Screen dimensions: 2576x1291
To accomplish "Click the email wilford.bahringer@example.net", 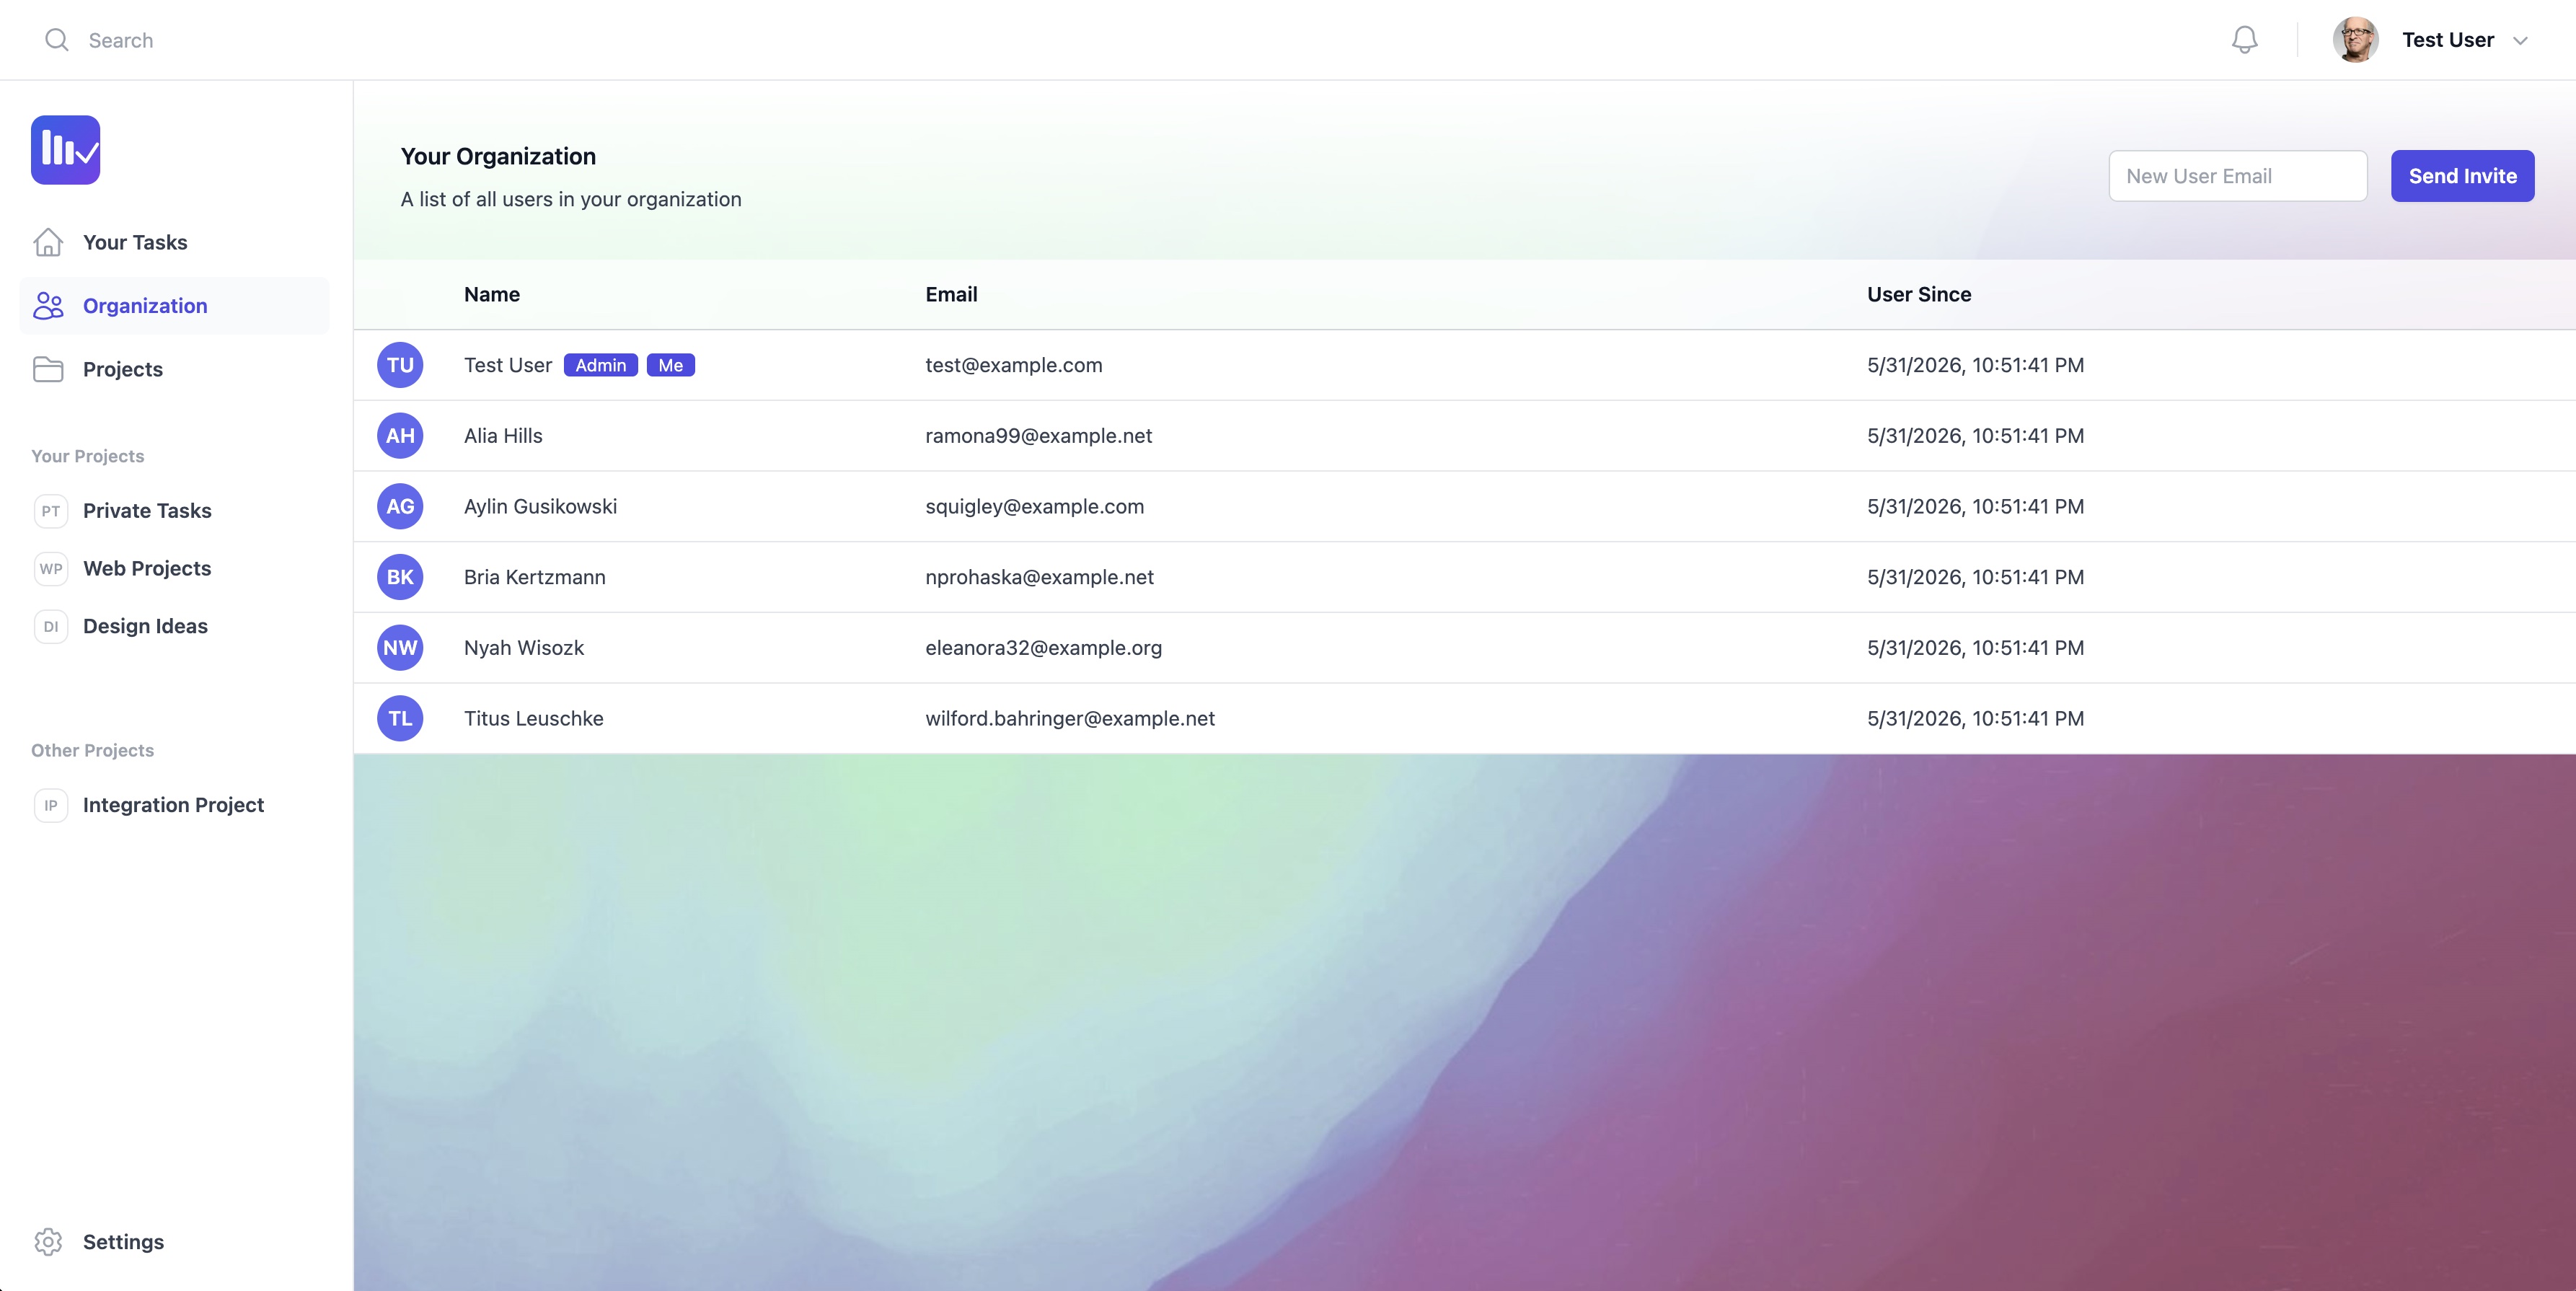I will (x=1070, y=719).
